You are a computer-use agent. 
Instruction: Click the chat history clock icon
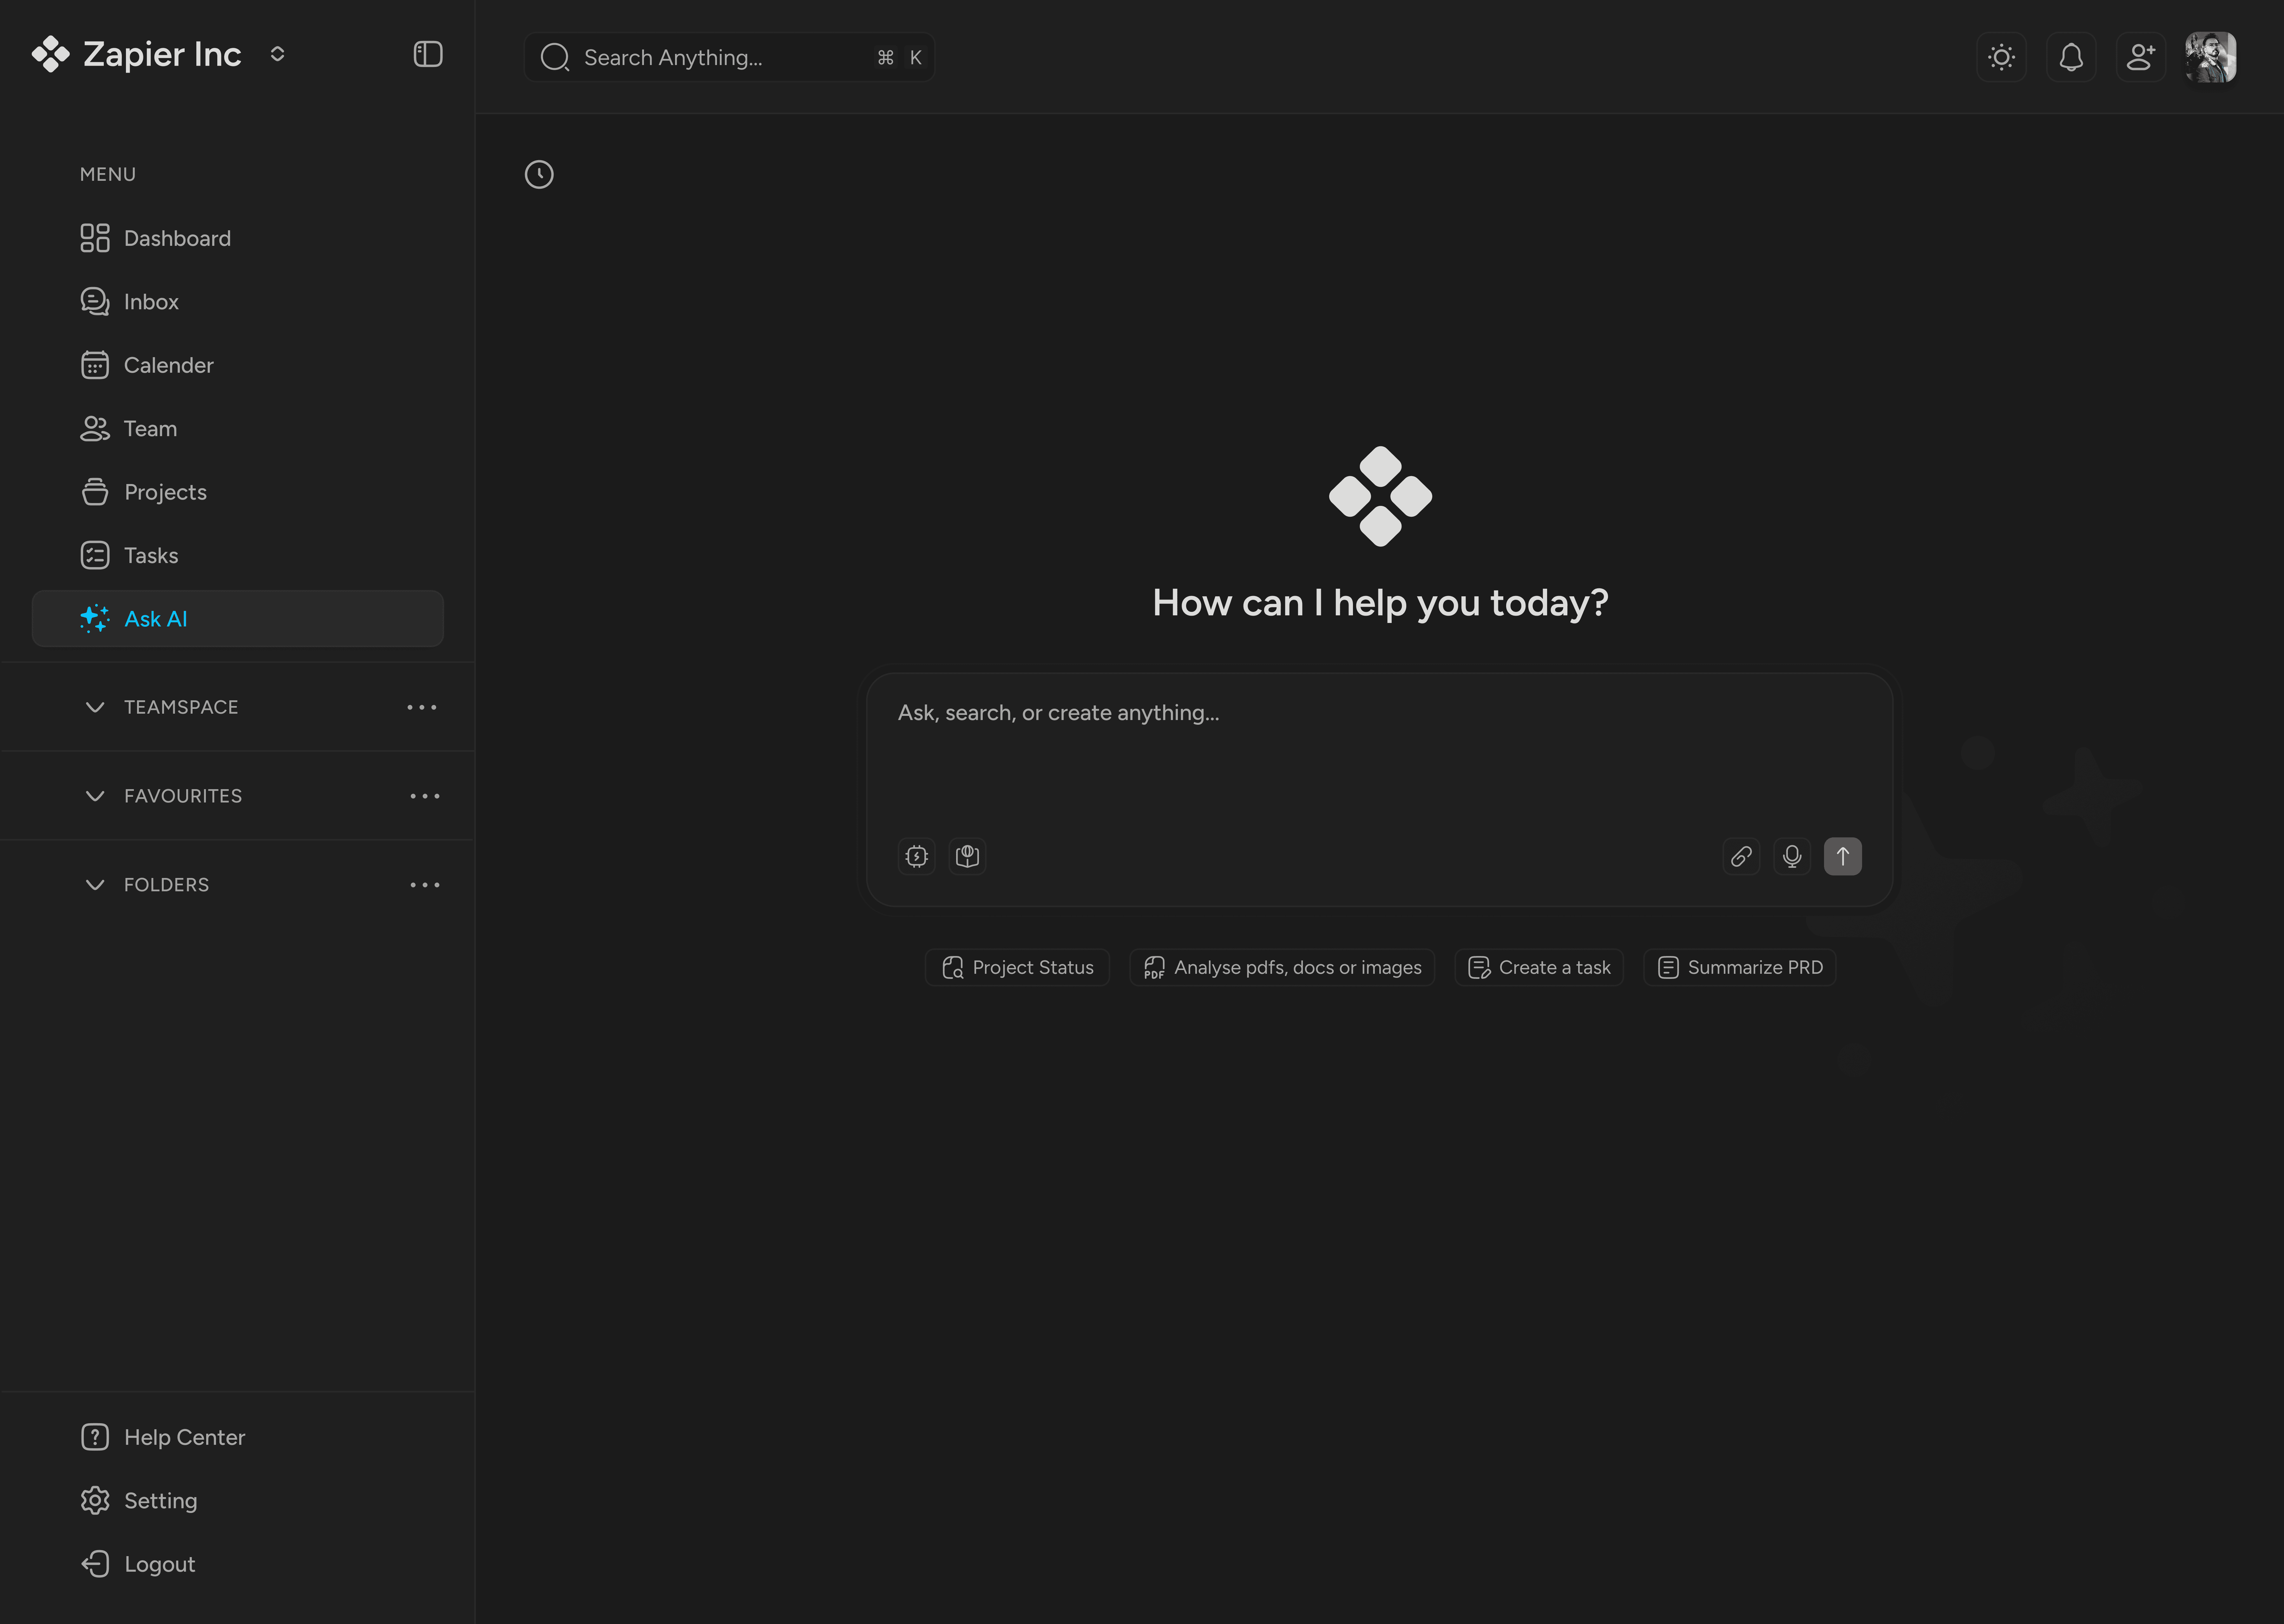[x=539, y=175]
